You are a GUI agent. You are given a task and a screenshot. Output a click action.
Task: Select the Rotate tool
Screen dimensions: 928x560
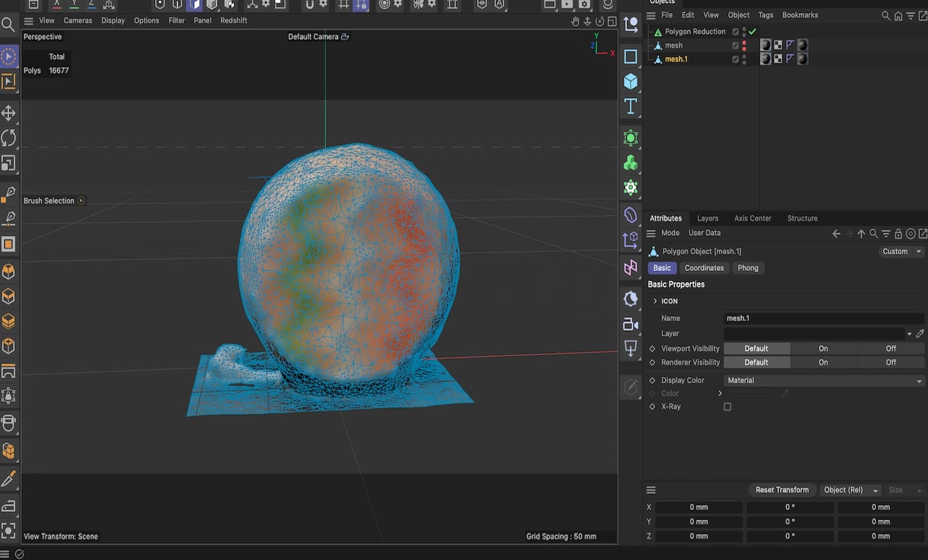pyautogui.click(x=9, y=138)
